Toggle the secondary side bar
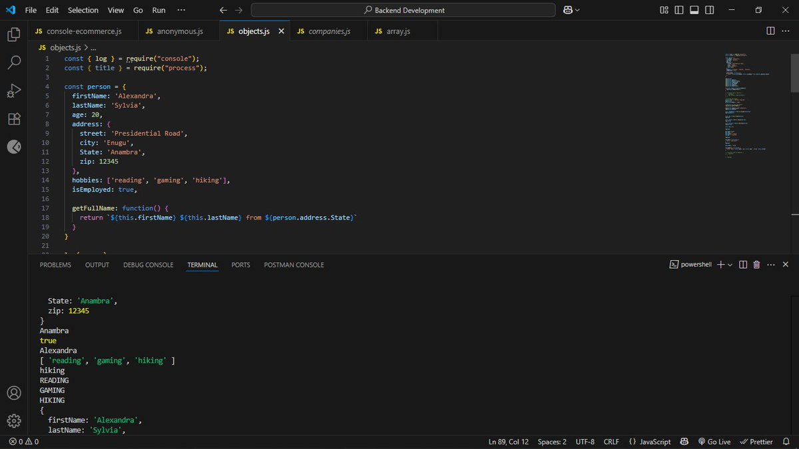Screen dimensions: 799x449 coord(709,10)
